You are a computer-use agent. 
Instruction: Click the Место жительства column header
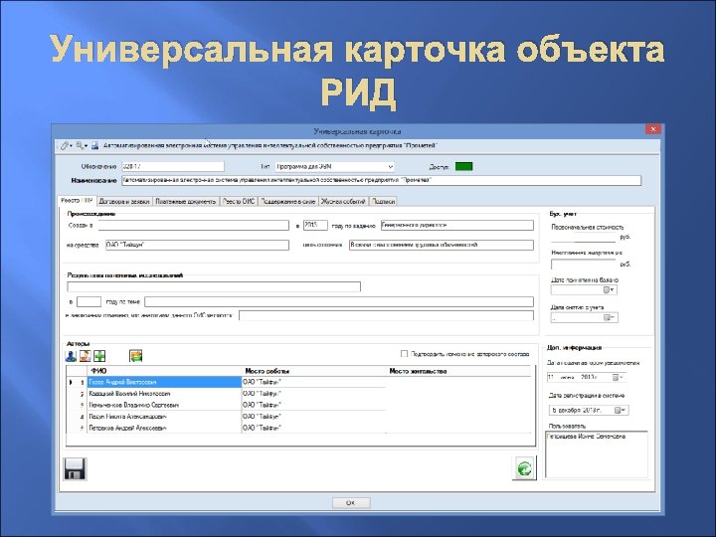[x=458, y=371]
